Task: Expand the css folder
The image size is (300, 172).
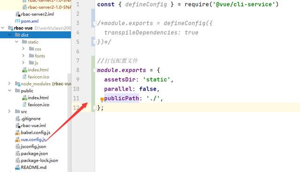Action: tap(23, 49)
